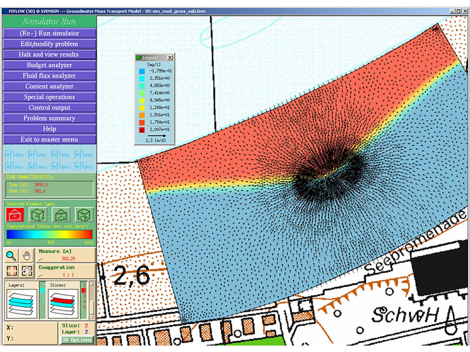Expand the Measure [m] control

tap(41, 258)
